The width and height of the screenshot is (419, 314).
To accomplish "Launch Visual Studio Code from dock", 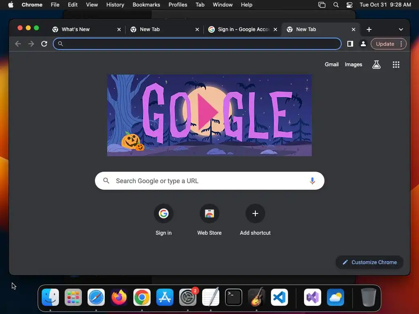I will coord(279,297).
